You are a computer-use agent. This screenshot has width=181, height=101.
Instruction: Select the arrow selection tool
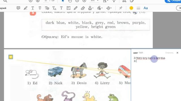[x=63, y=1]
